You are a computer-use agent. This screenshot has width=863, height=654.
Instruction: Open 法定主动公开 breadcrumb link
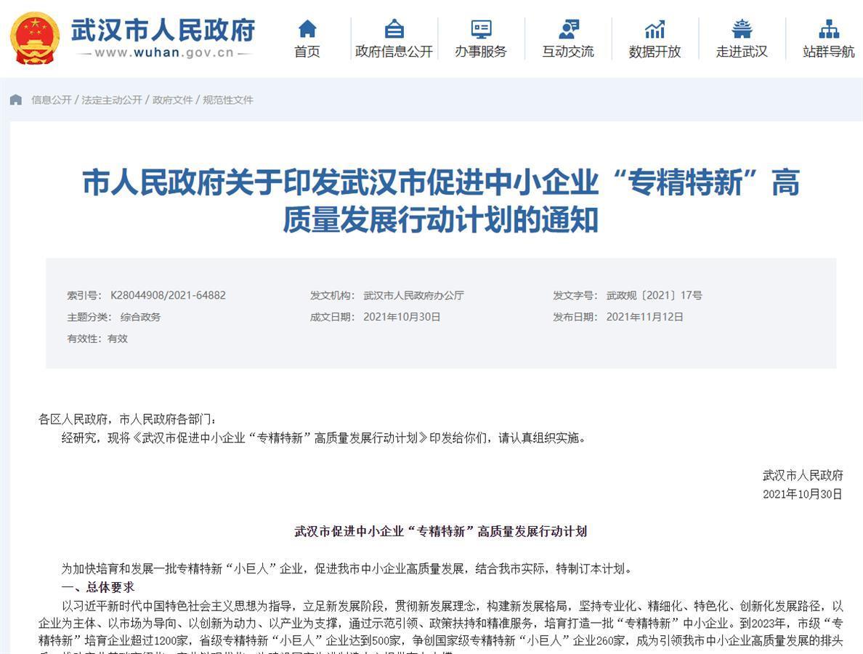[x=112, y=100]
